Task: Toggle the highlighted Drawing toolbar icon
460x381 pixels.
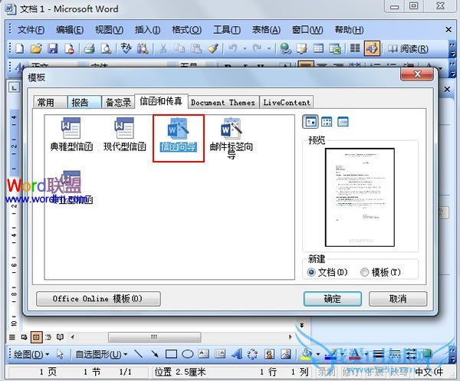Action: (x=372, y=48)
